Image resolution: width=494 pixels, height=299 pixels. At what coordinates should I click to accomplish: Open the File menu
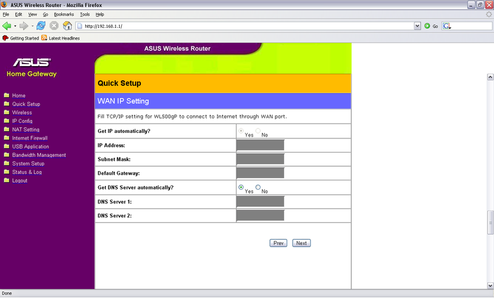(6, 14)
